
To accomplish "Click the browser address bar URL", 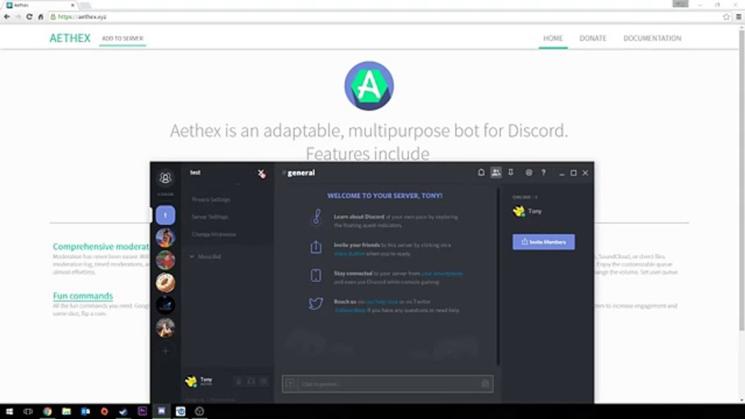I will click(82, 17).
